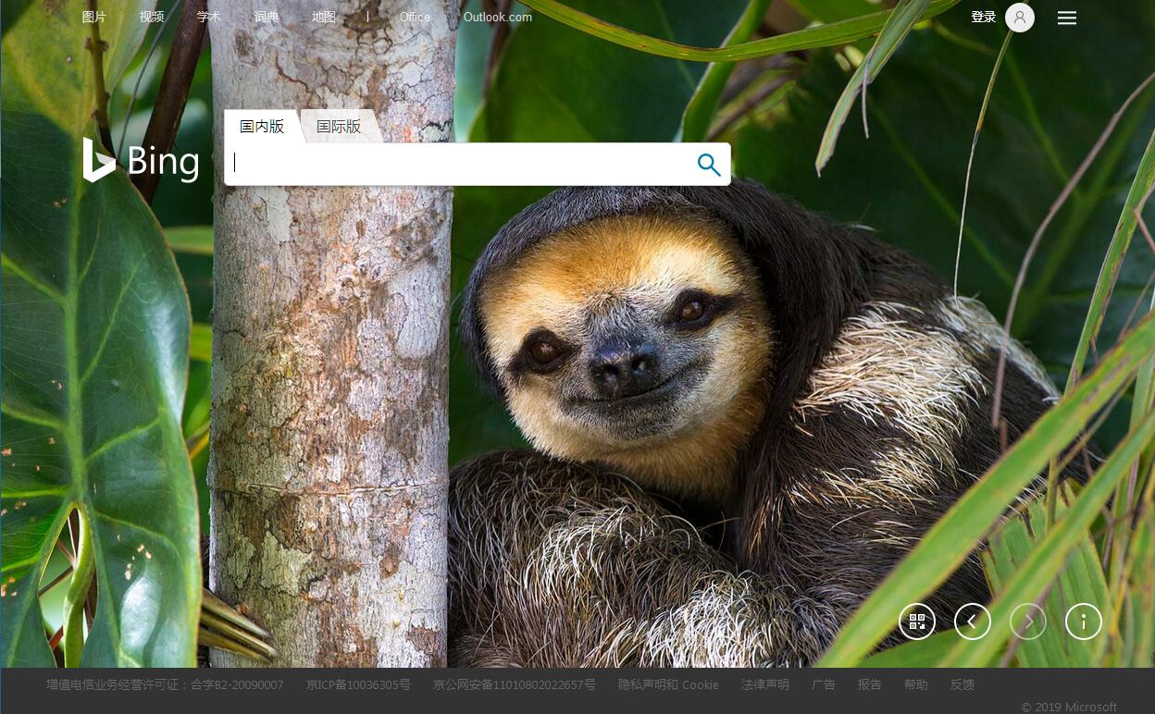Open the 图片 images link
Image resolution: width=1155 pixels, height=714 pixels.
pos(94,17)
